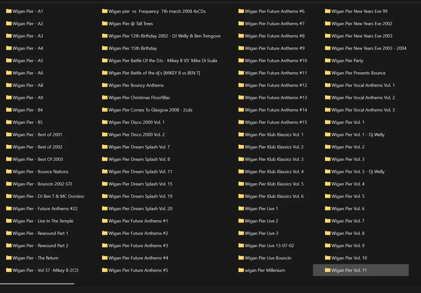Select folder name Wigan Pier Dream Splash Vol. 11

click(140, 172)
